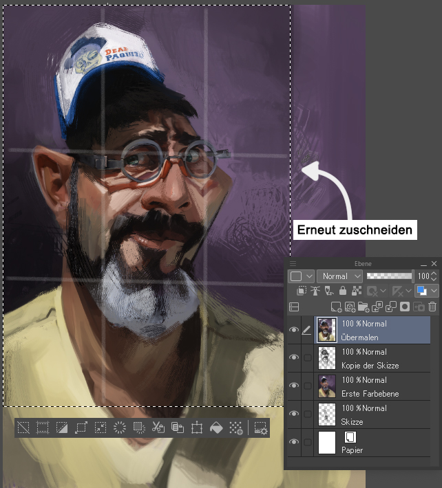Create a new layer folder
This screenshot has width=442, height=488.
(364, 307)
